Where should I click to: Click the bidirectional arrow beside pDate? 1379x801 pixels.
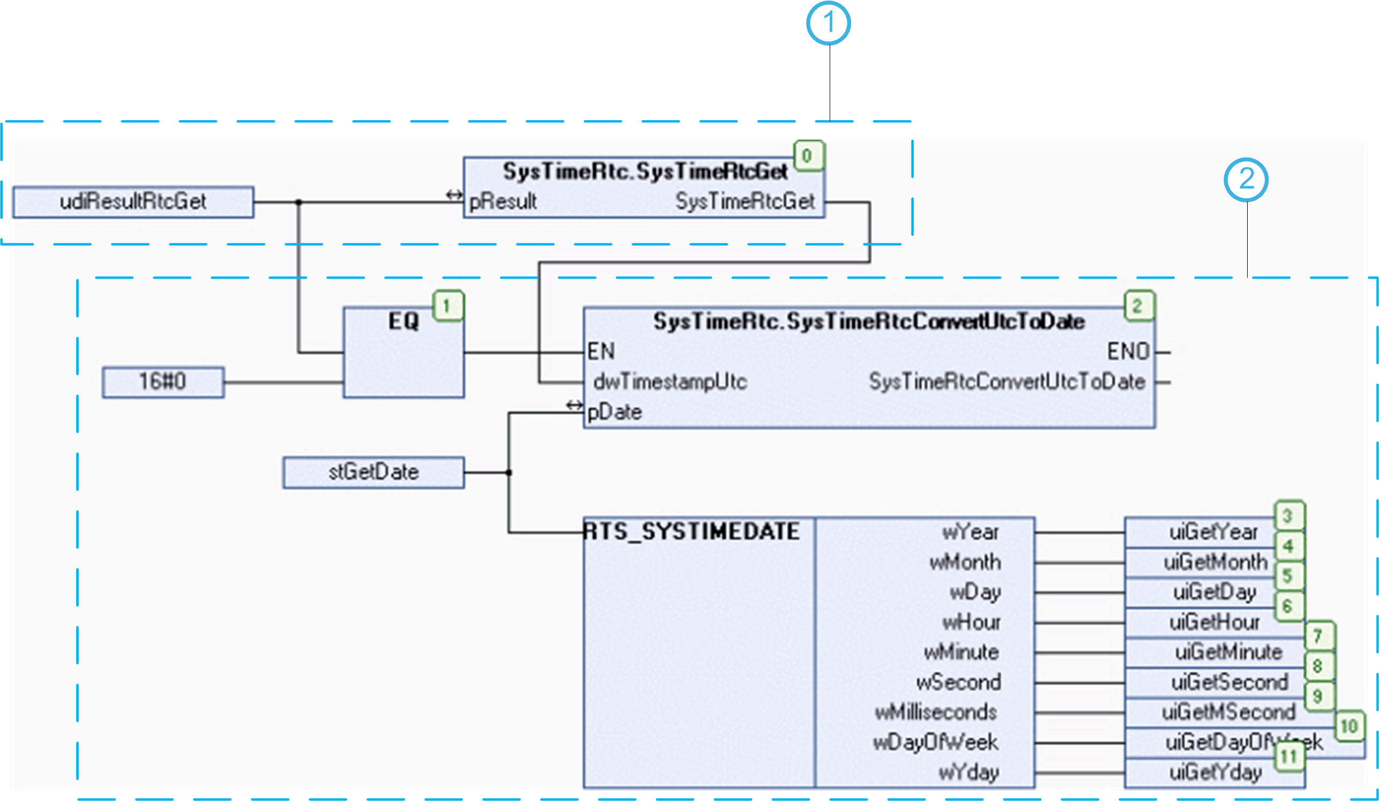point(574,405)
